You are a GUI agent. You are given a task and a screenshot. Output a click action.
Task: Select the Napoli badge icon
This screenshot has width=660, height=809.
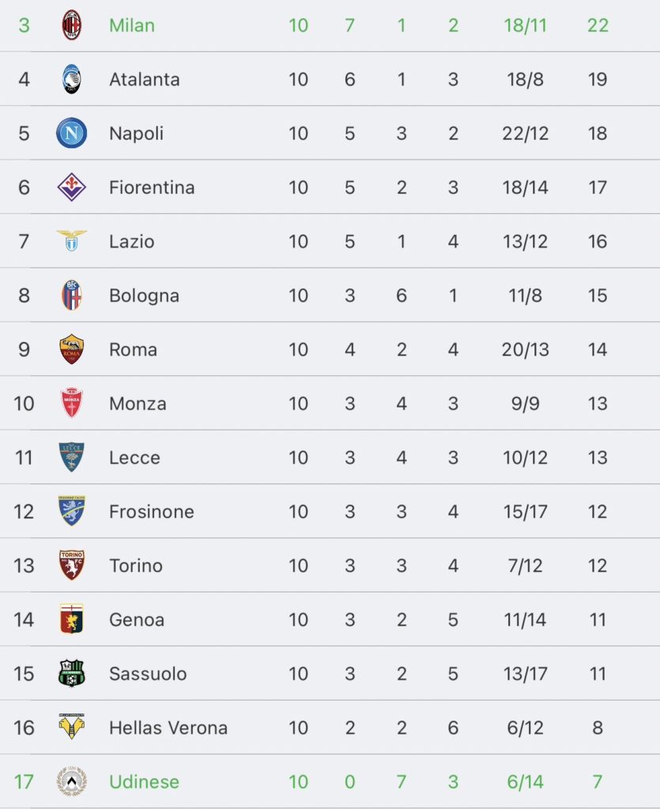[x=72, y=133]
